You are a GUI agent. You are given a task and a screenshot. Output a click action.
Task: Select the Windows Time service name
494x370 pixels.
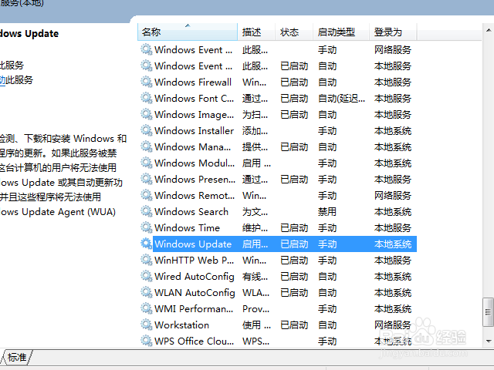187,228
